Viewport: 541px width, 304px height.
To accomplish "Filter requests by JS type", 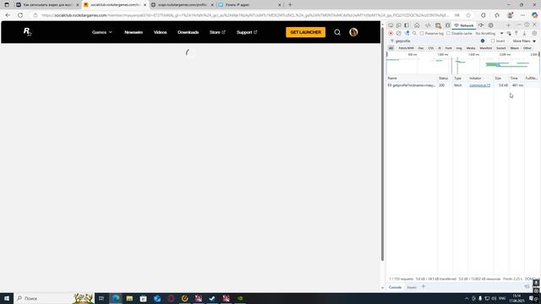I will coord(440,48).
